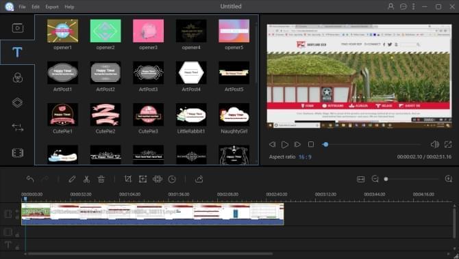Image resolution: width=459 pixels, height=259 pixels.
Task: Open the Edit menu
Action: point(36,7)
